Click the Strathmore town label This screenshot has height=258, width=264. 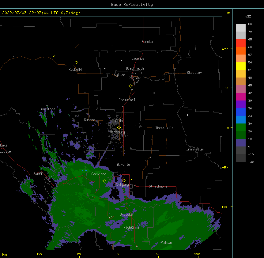158,186
